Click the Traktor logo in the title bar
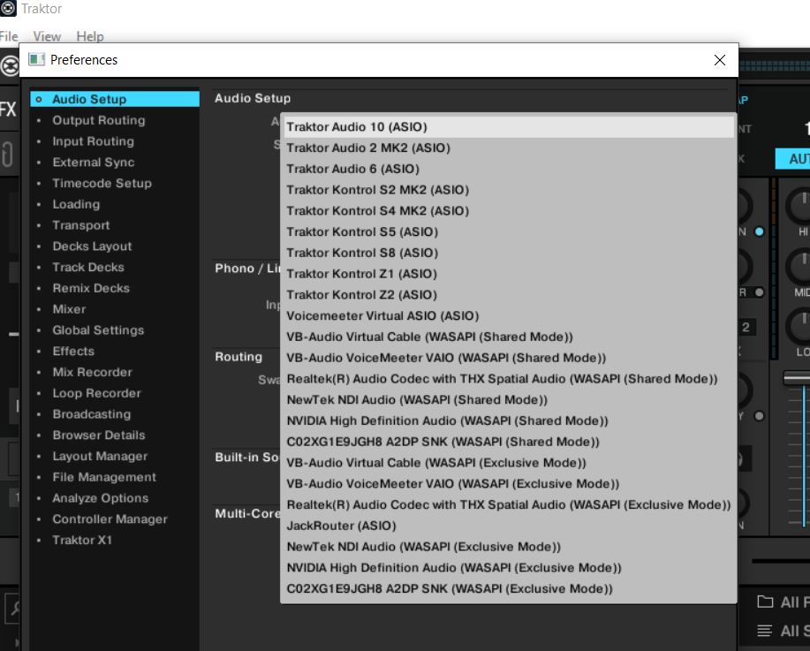This screenshot has height=651, width=810. click(9, 9)
